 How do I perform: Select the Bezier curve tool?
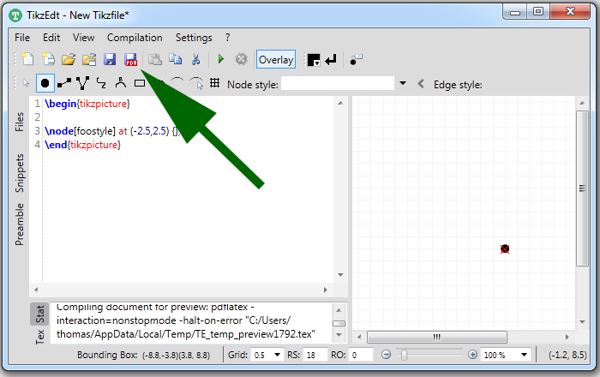click(x=121, y=83)
